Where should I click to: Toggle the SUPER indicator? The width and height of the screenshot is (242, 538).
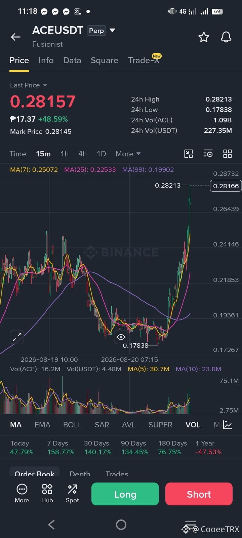[160, 425]
